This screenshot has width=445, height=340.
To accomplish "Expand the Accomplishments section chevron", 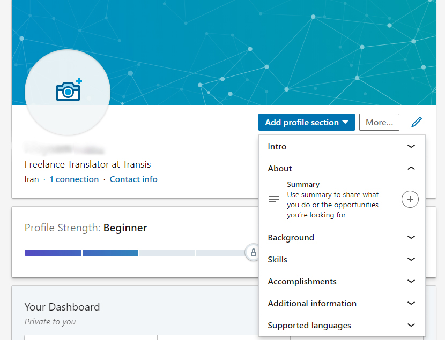I will (411, 281).
